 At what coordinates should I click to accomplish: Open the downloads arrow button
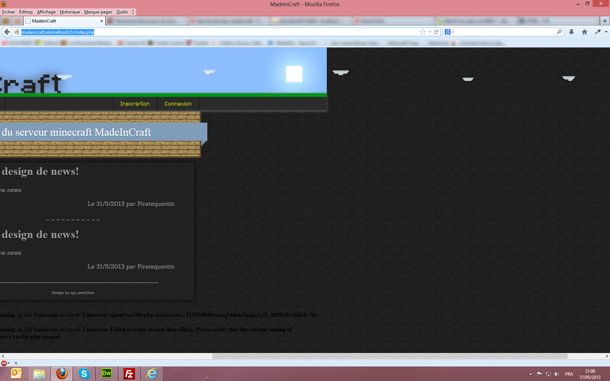point(571,32)
